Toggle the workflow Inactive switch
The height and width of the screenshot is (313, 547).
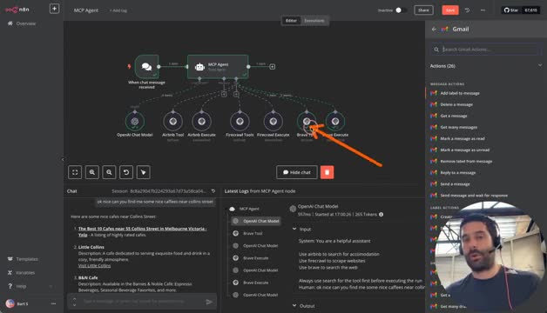point(401,10)
